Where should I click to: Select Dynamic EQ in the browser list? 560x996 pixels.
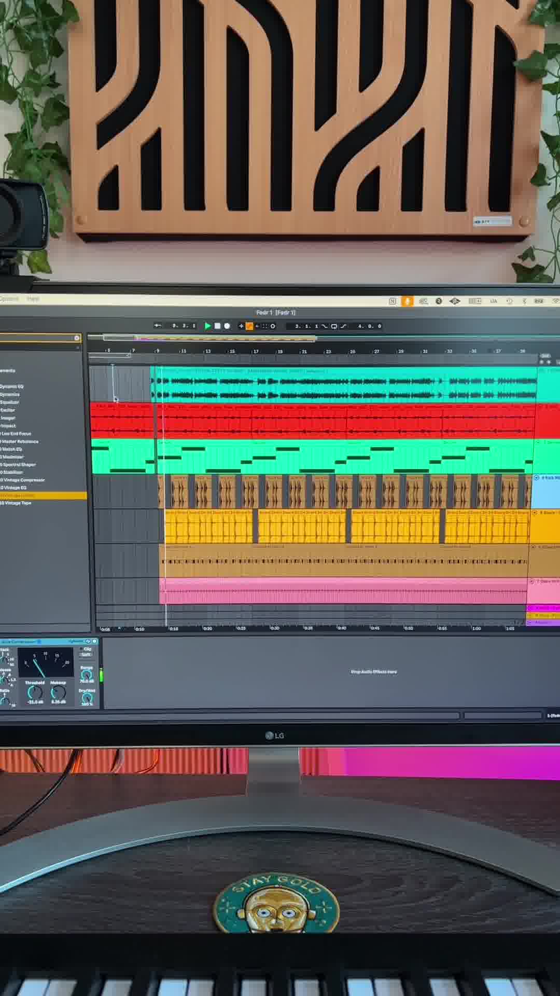point(12,386)
